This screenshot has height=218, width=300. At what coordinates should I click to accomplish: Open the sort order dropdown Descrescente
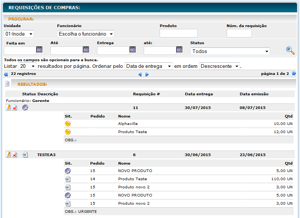(219, 66)
